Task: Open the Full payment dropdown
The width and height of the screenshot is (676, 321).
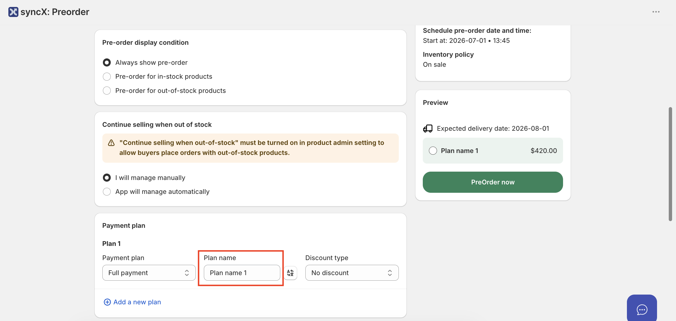Action: point(149,273)
